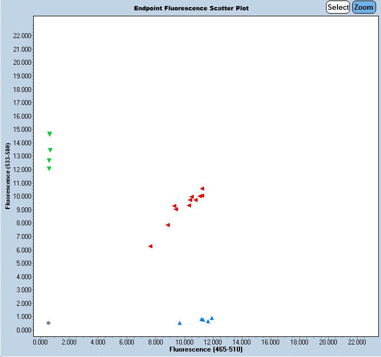Select the lowest green triangle data point
Viewport: 381px width, 357px height.
[x=49, y=169]
